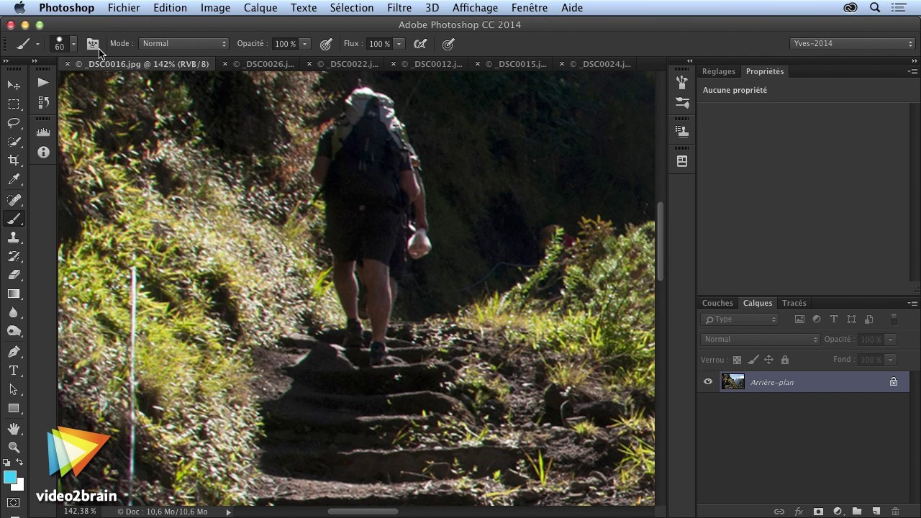Screen dimensions: 921x518
Task: Click the foreground cyan color swatch
Action: (x=9, y=478)
